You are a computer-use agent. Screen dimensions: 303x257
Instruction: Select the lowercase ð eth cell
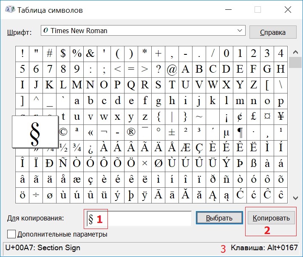(x=213, y=180)
